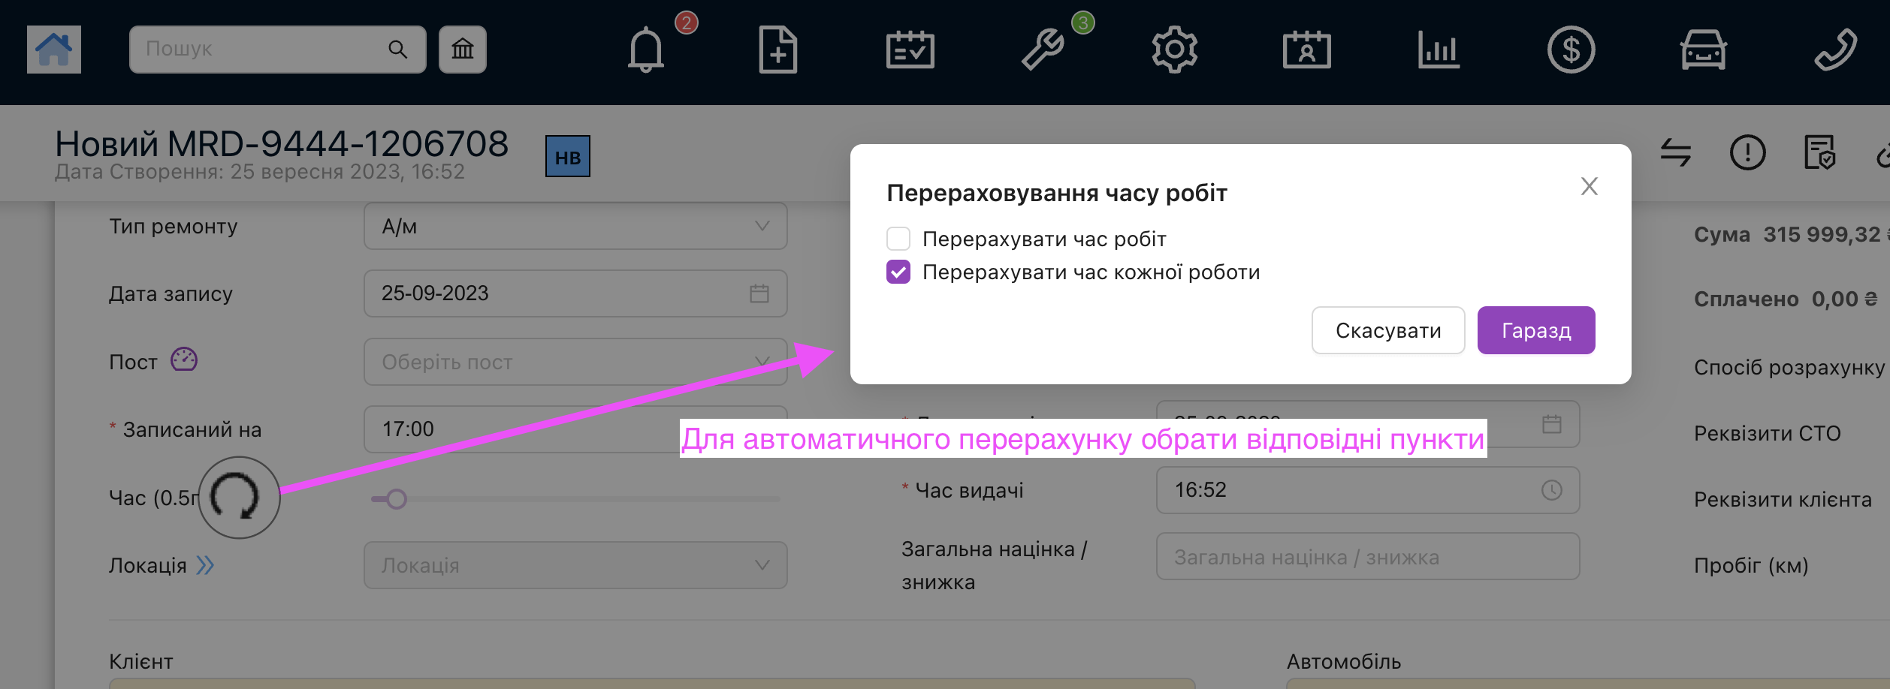1890x689 pixels.
Task: Open the bar chart reports icon
Action: (1439, 50)
